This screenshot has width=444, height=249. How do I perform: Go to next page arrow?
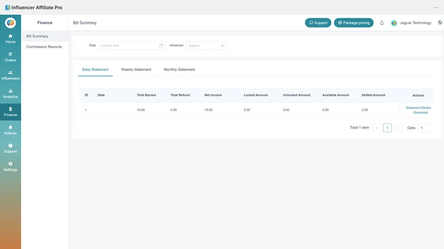[398, 128]
